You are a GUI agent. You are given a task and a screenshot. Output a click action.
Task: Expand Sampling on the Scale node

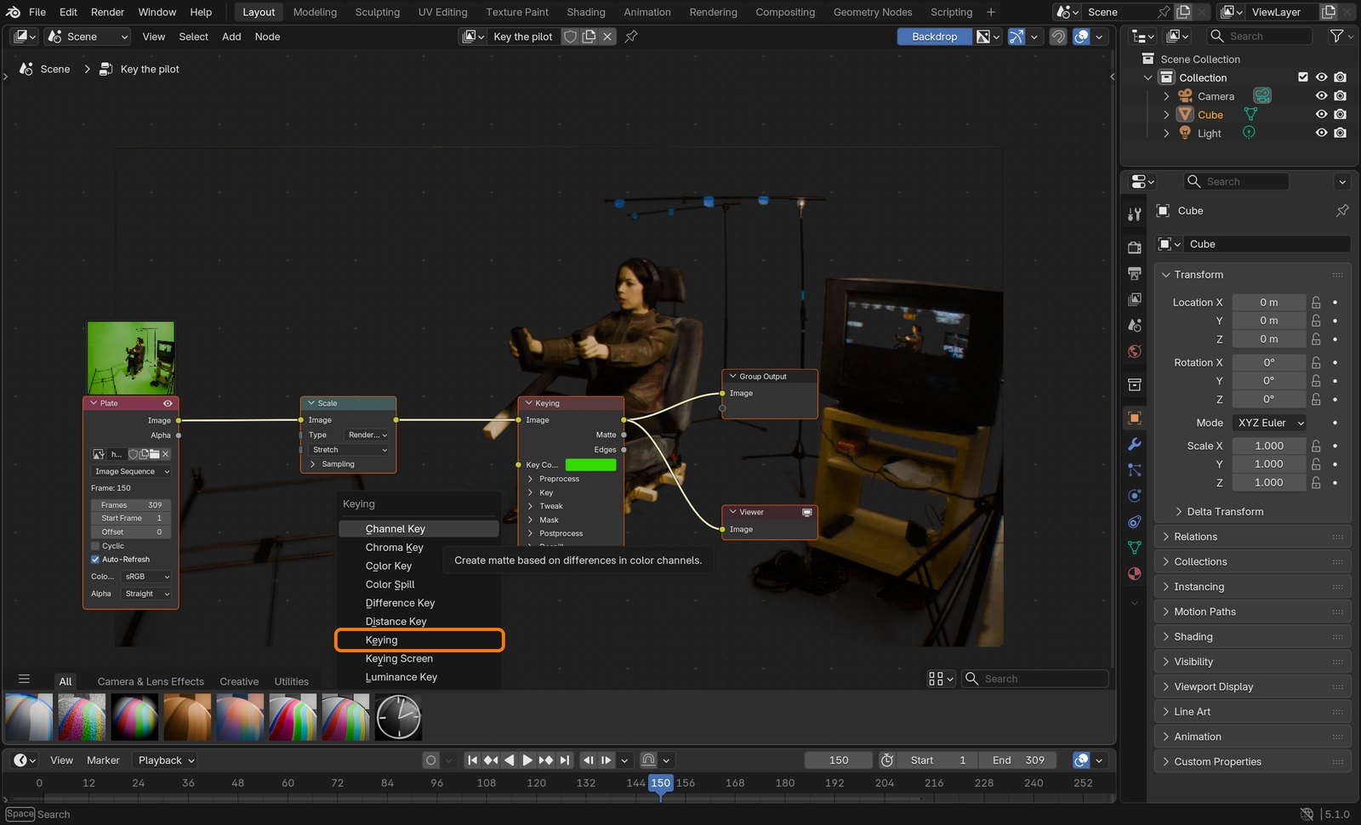(x=332, y=464)
